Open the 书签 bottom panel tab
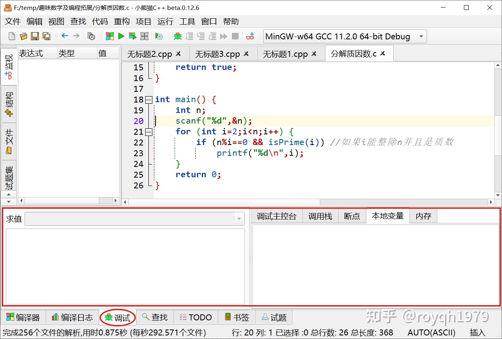Screen dimensions: 502x339 click(x=237, y=318)
